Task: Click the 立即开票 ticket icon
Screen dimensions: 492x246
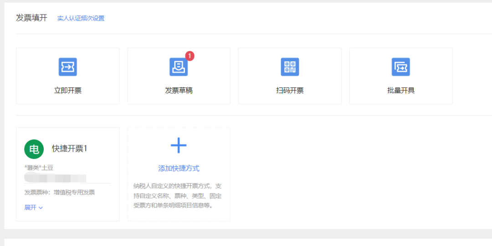Action: (67, 67)
